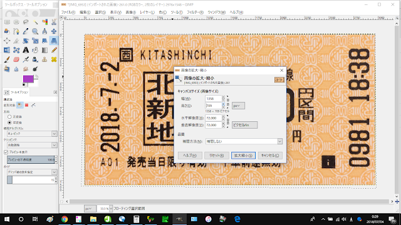Screen dimensions: 401x225
Task: Open the guide type dropdown in tool options
Action: (x=32, y=172)
